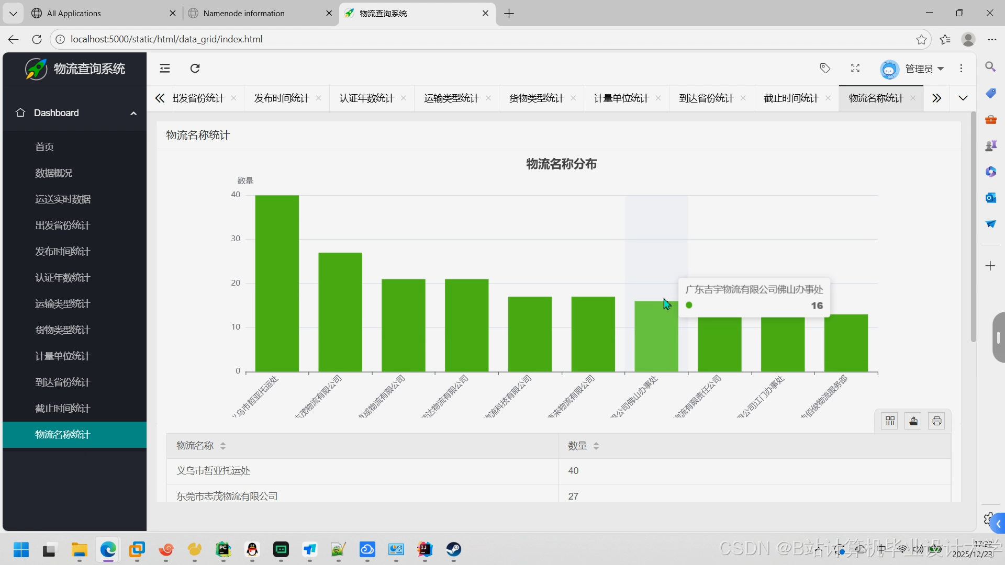
Task: Go to 运送实时数据 sidebar link
Action: (x=63, y=199)
